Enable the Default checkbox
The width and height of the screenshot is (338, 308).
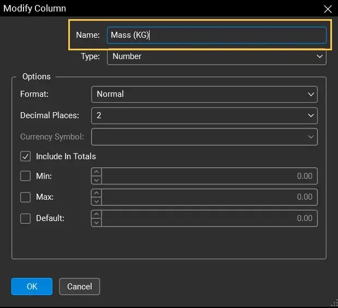[25, 218]
